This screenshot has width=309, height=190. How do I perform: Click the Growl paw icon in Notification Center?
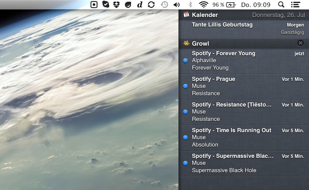(185, 43)
